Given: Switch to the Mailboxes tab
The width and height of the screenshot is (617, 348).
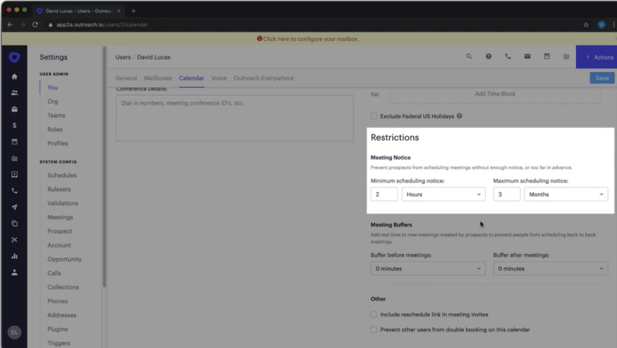Looking at the screenshot, I should 158,78.
